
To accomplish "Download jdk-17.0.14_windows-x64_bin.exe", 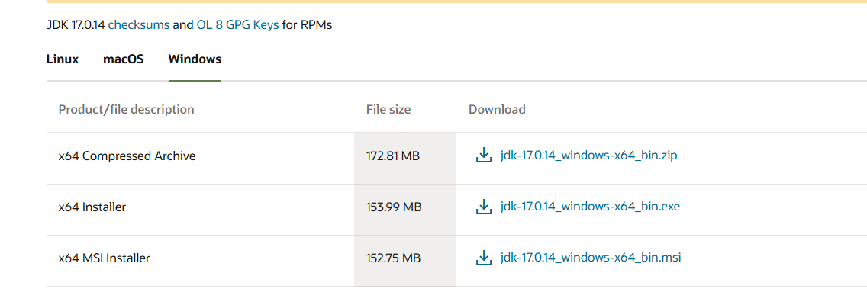I will pyautogui.click(x=590, y=207).
